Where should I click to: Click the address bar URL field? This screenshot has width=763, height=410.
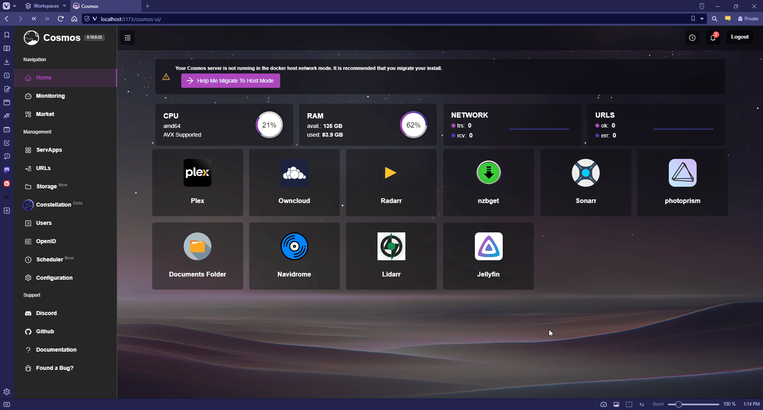click(393, 19)
